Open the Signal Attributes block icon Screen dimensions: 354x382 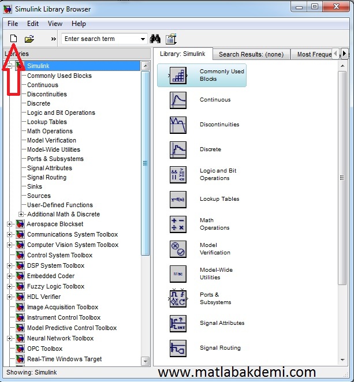pos(178,324)
